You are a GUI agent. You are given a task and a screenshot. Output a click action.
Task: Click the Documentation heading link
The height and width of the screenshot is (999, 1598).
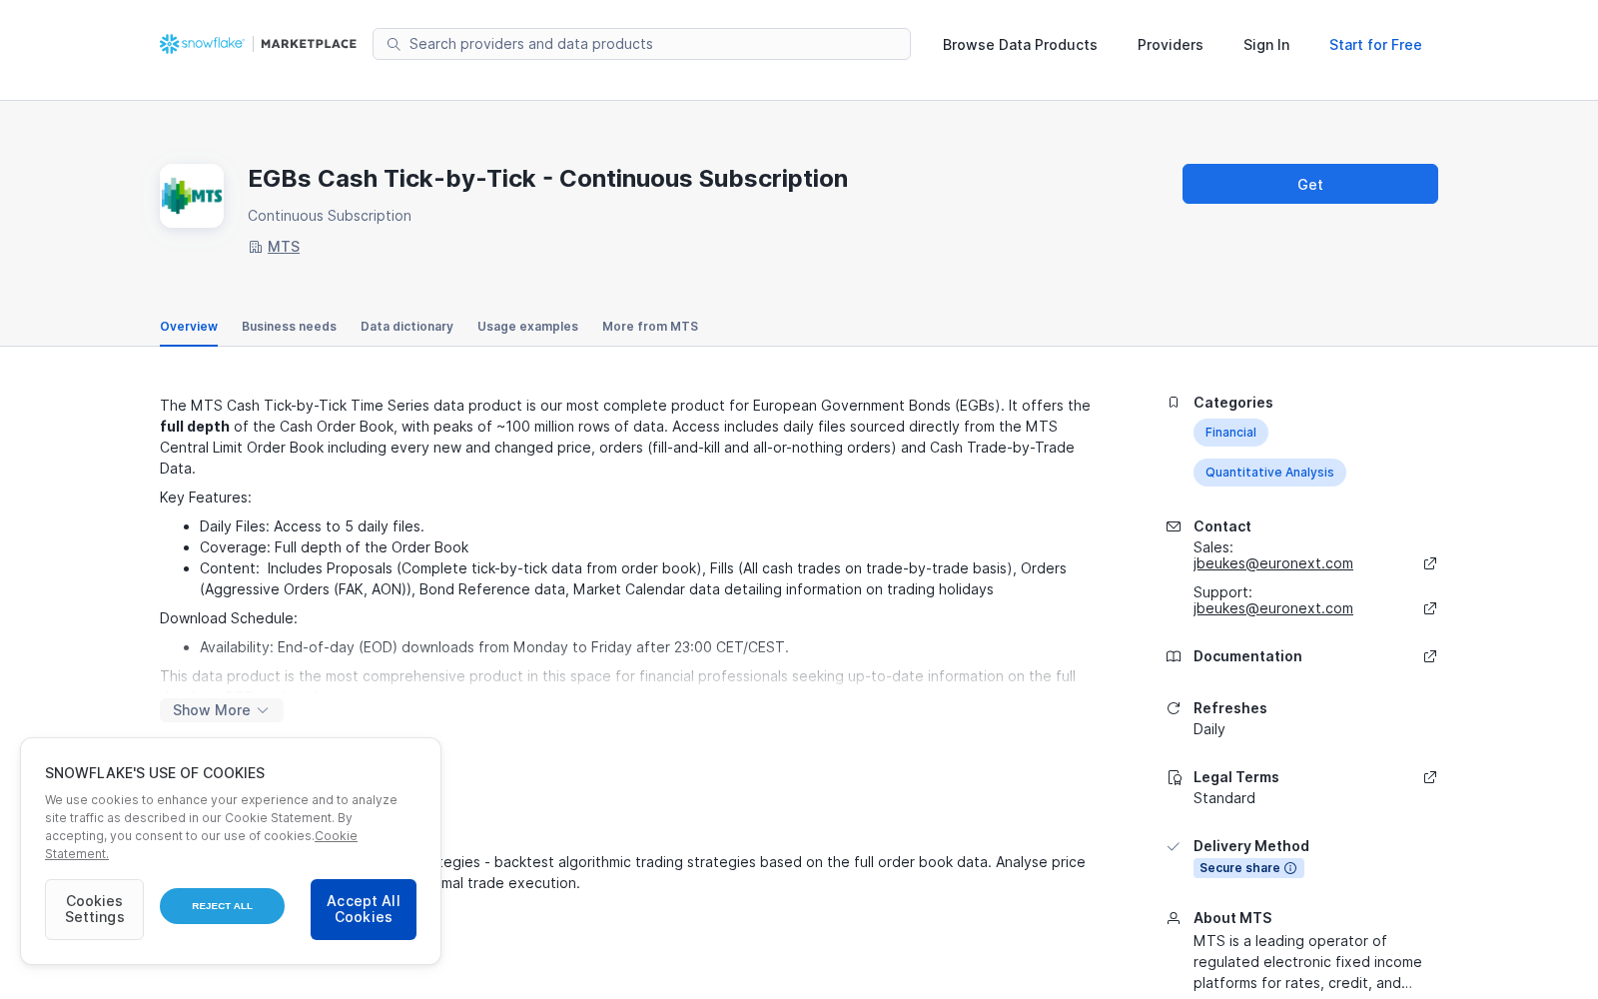tap(1247, 656)
